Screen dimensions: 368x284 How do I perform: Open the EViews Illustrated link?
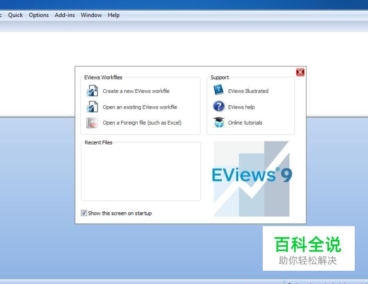coord(248,91)
